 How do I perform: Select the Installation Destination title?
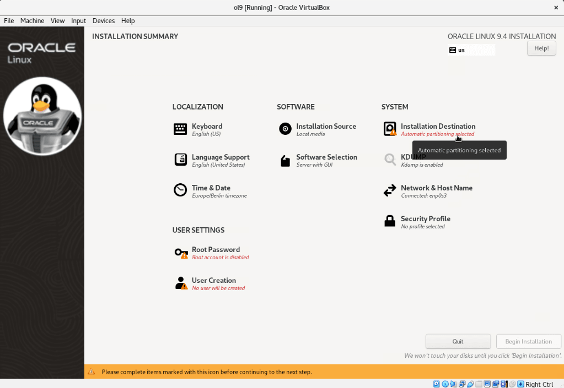438,127
